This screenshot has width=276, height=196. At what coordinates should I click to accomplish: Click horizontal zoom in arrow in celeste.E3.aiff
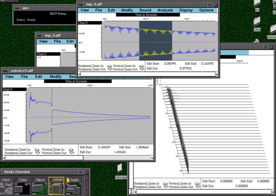pyautogui.click(x=38, y=150)
